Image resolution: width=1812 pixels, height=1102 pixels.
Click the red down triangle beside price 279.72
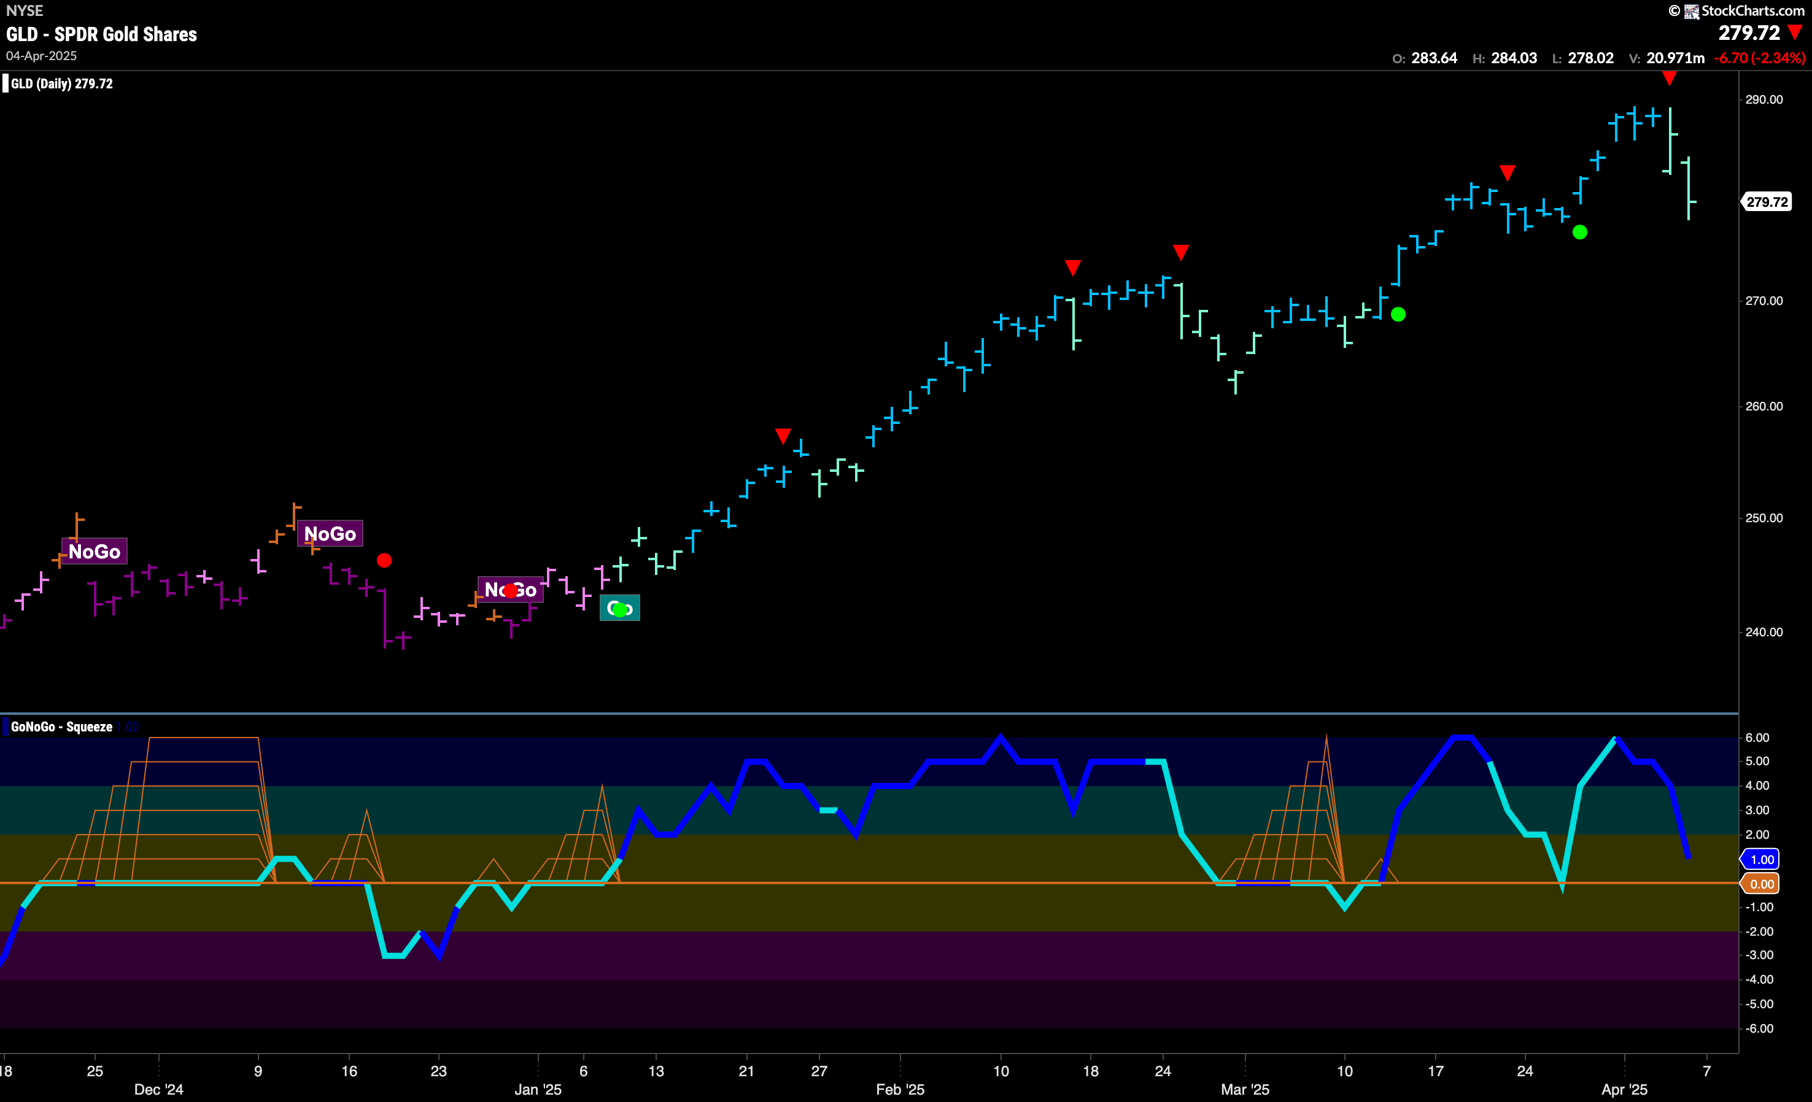coord(1795,33)
